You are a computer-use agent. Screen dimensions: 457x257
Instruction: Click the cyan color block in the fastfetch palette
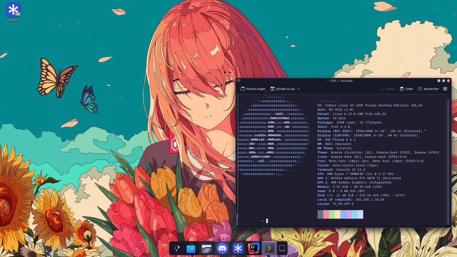point(355,214)
